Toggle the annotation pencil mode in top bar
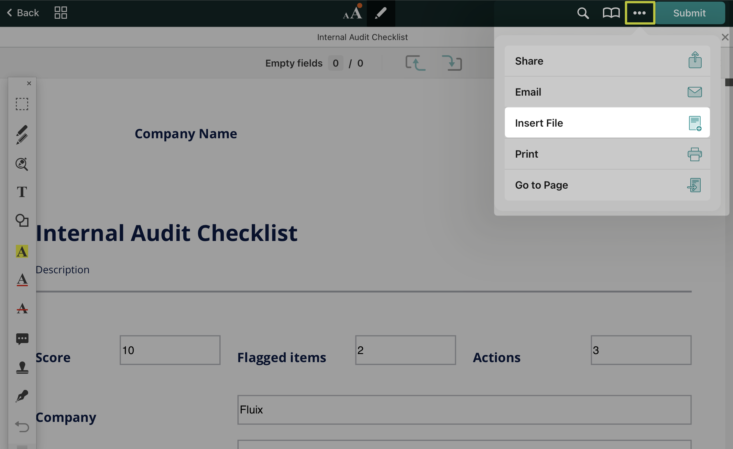 pyautogui.click(x=381, y=13)
